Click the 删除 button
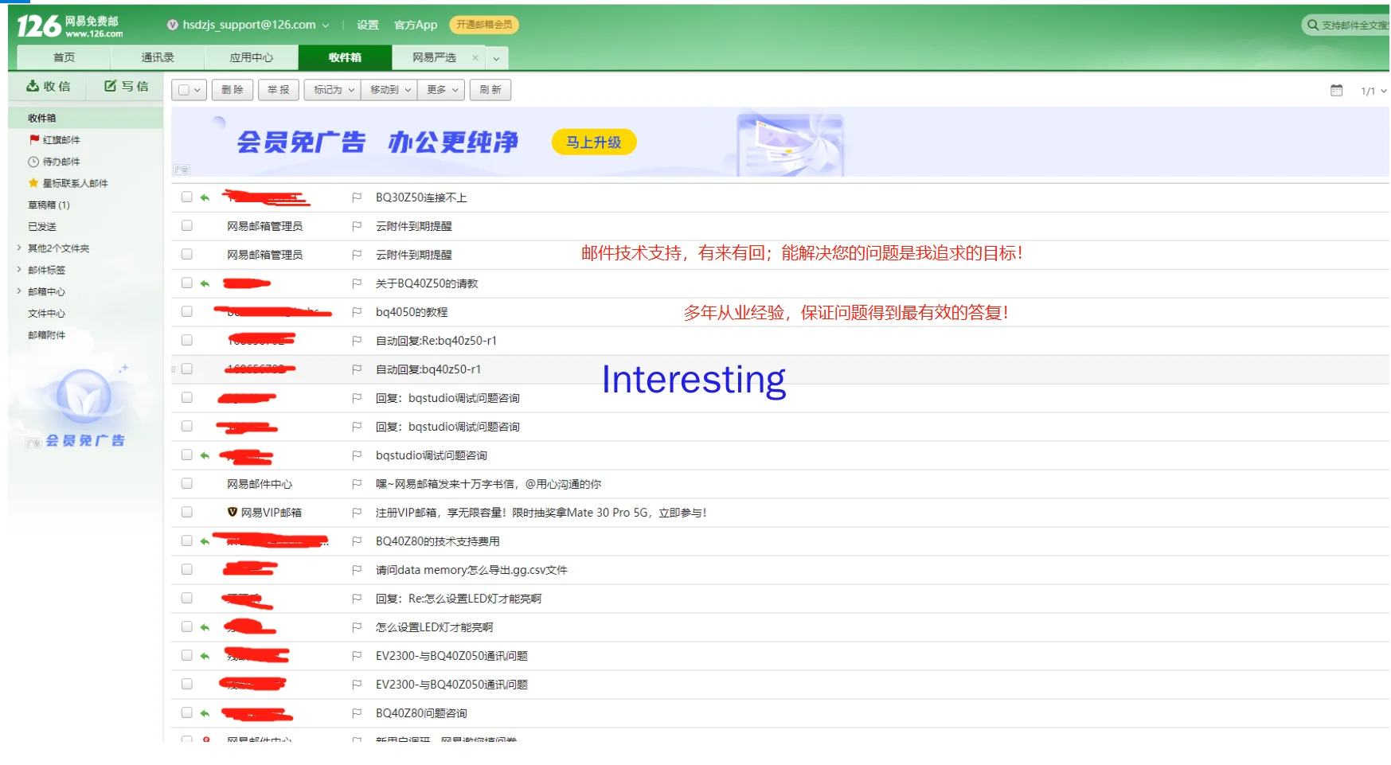This screenshot has height=765, width=1391. click(232, 90)
